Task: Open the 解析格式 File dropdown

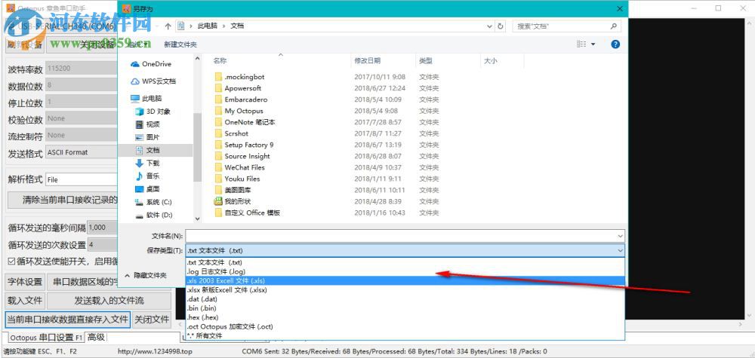Action: 82,179
